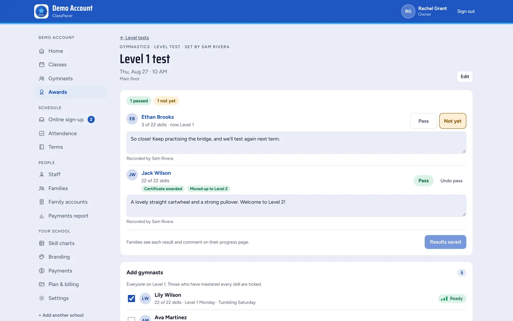Click the Home house icon in sidebar
Screen dimensions: 513x321
tap(42, 51)
